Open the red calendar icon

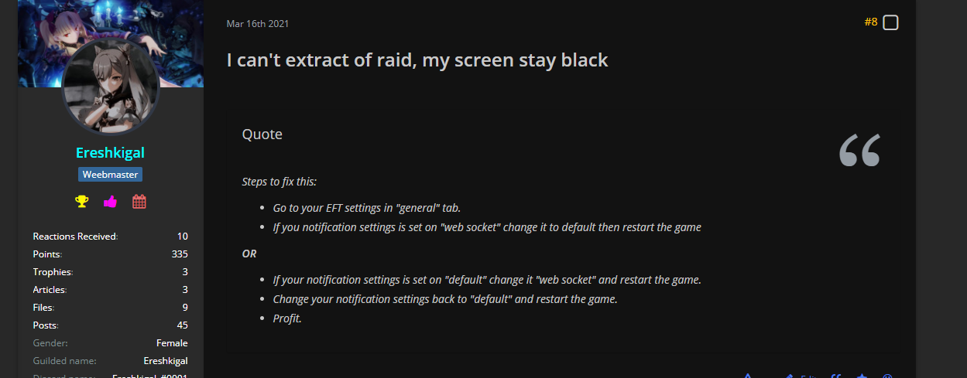point(139,202)
